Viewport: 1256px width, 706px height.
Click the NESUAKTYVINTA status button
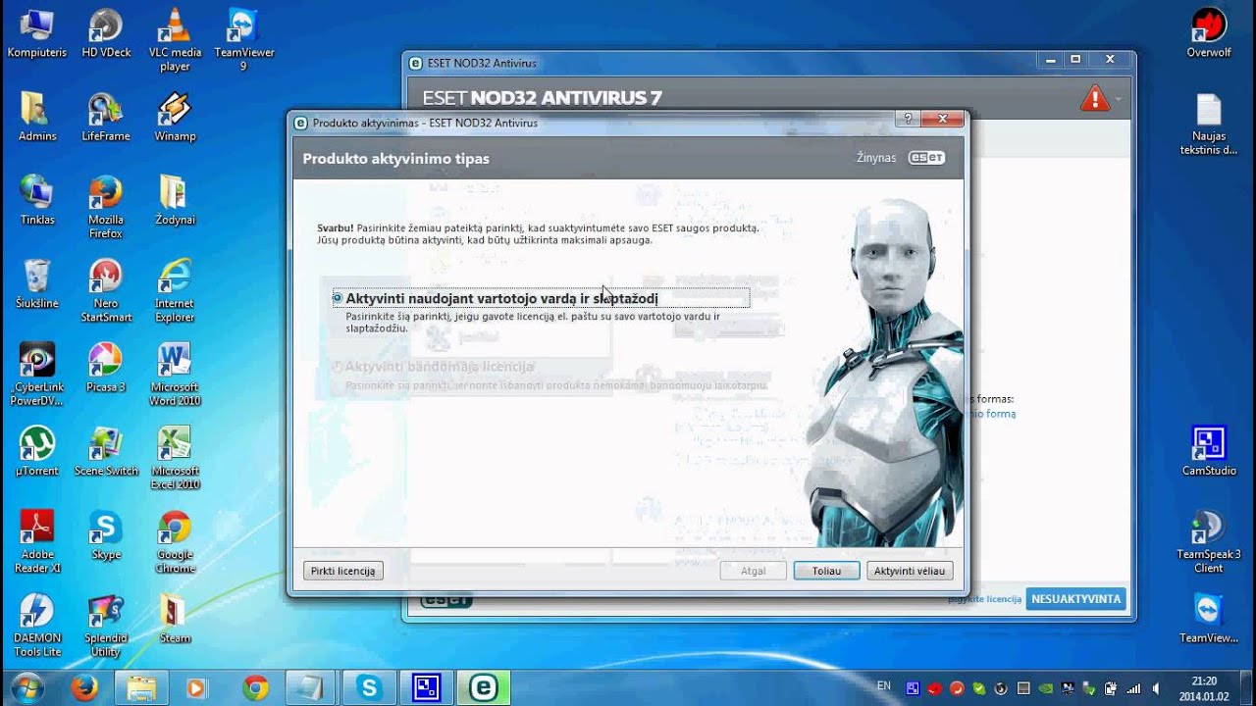click(x=1075, y=598)
